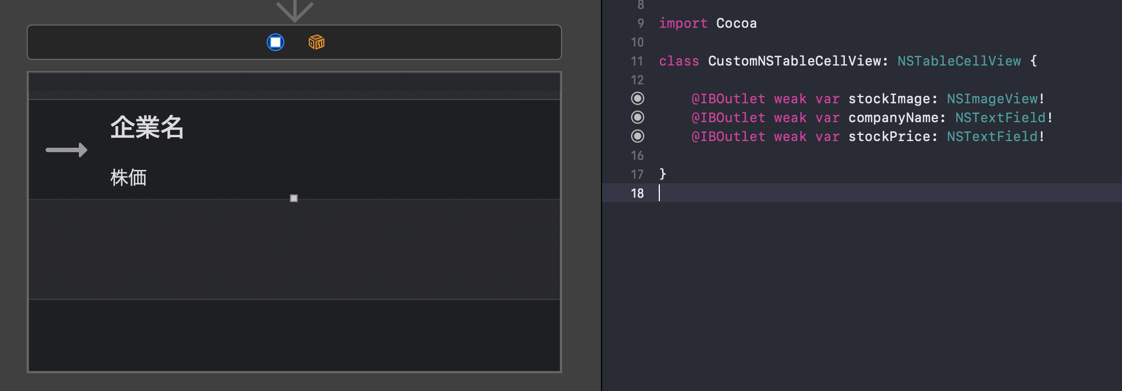The image size is (1122, 391).
Task: Click line number 11 in the editor gutter
Action: (637, 61)
